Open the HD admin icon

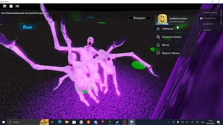coord(17,6)
